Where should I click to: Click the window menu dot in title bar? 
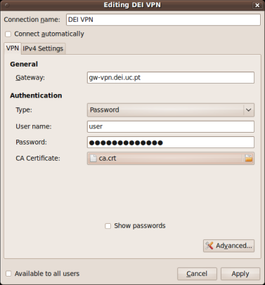[x=7, y=5]
